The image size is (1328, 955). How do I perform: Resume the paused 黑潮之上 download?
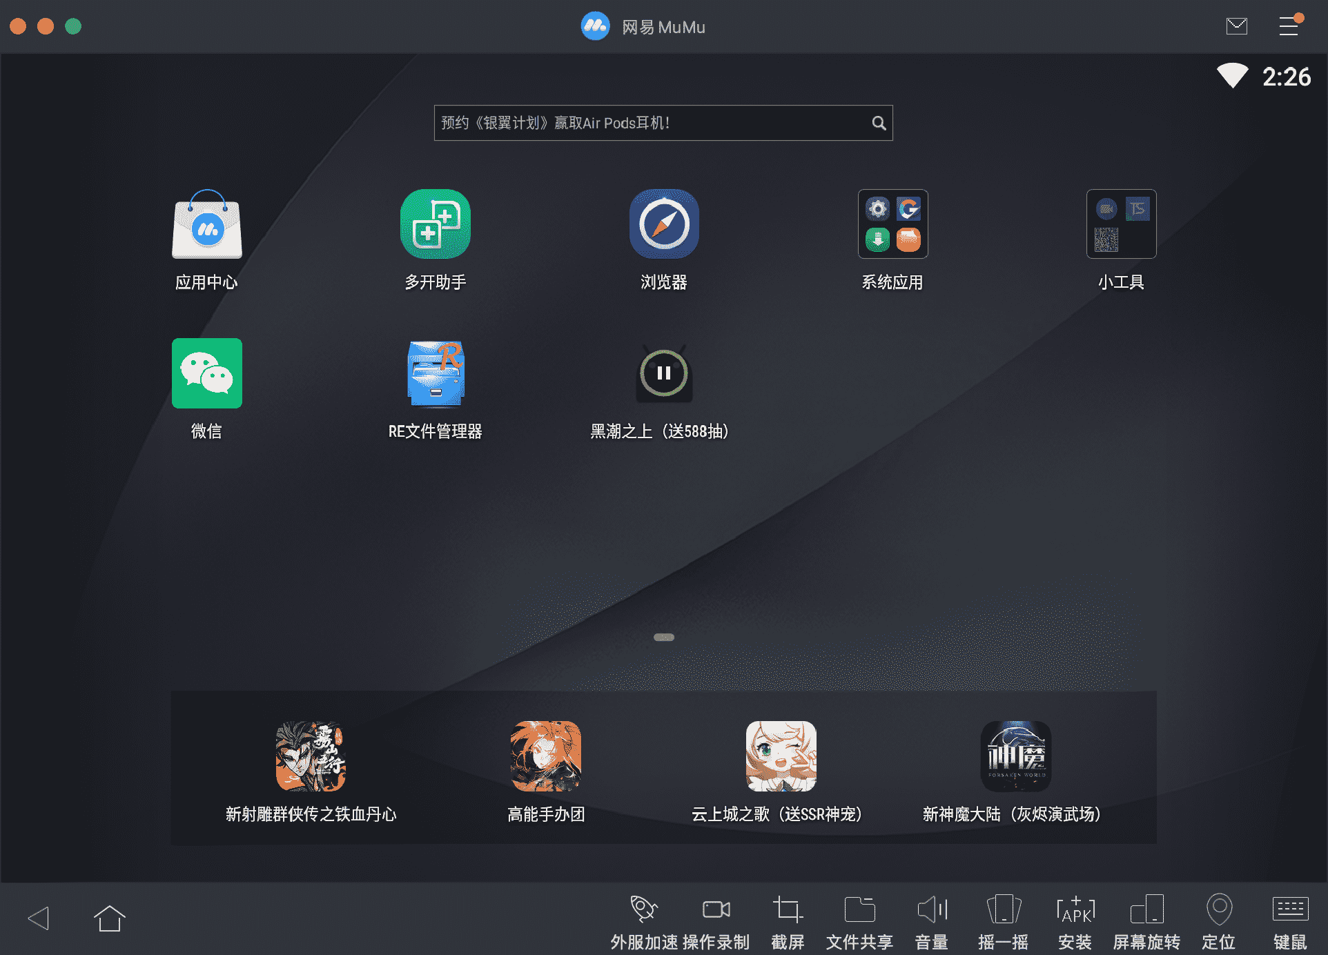click(x=664, y=373)
